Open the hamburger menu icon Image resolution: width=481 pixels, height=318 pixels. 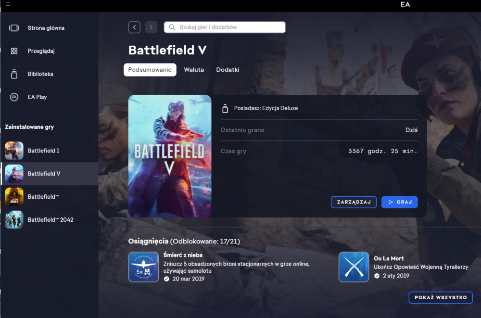pos(8,4)
